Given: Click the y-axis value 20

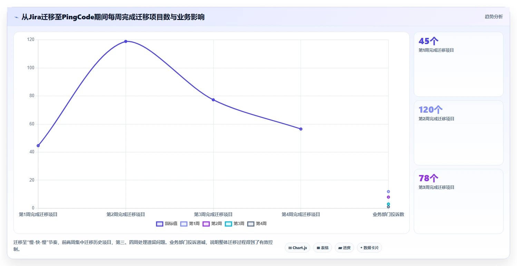Looking at the screenshot, I should [32, 180].
